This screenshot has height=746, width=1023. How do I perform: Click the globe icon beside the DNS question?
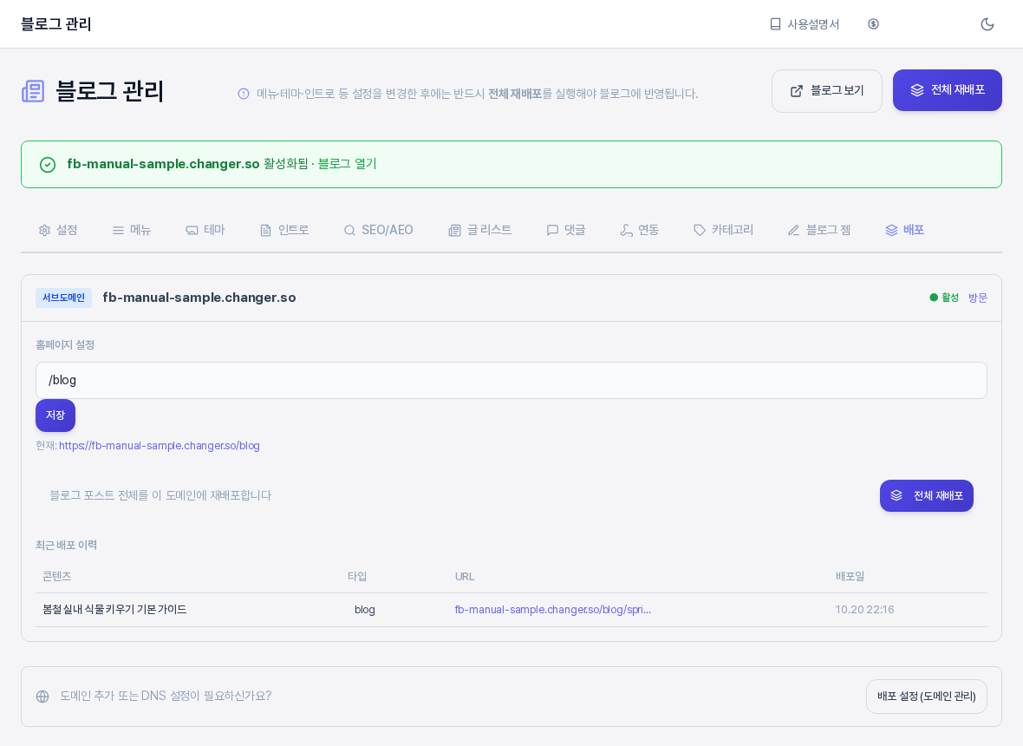click(42, 697)
